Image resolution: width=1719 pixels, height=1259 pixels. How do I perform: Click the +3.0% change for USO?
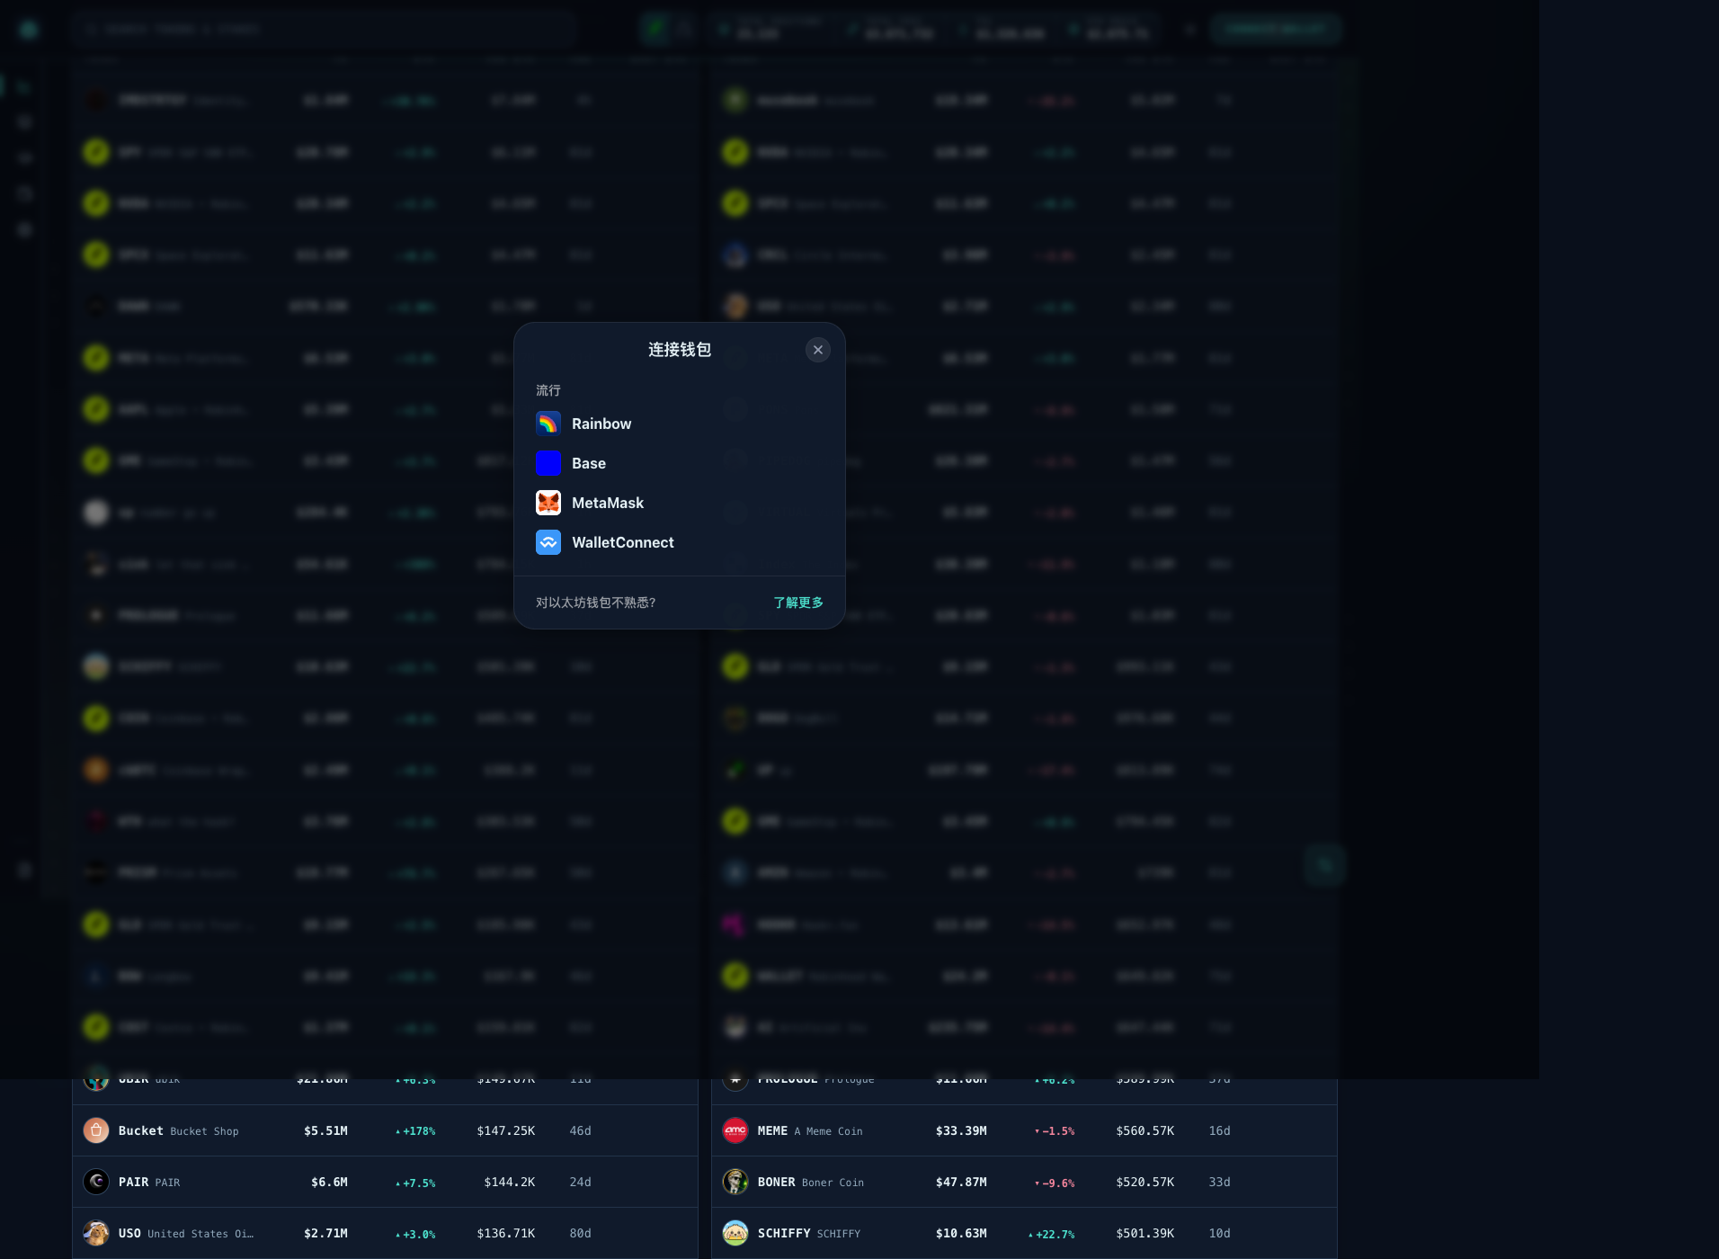[x=415, y=1234]
